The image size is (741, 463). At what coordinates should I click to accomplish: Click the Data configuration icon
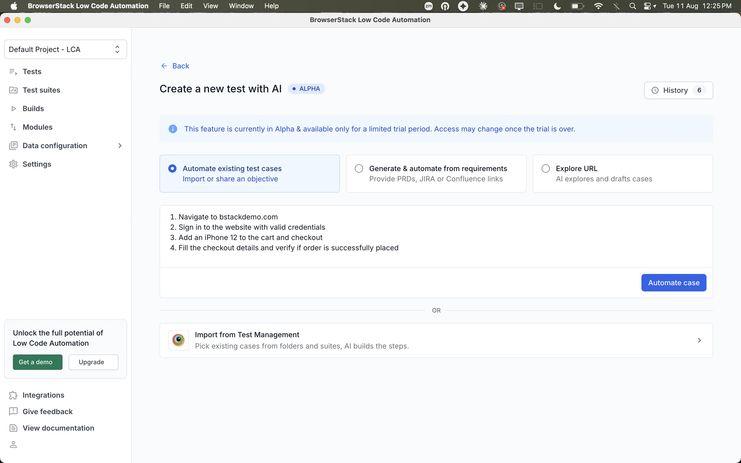pyautogui.click(x=13, y=145)
